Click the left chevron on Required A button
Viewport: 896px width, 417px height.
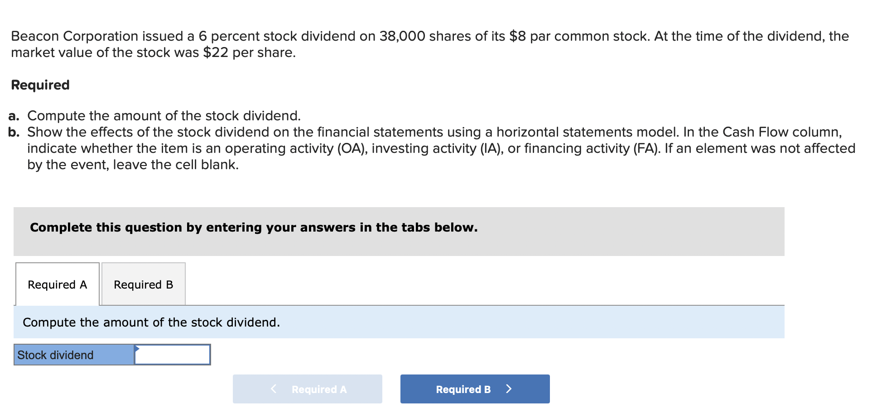point(274,389)
